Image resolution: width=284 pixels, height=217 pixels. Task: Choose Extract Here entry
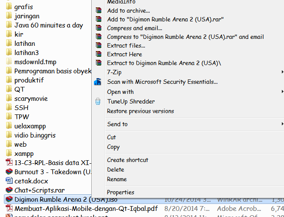pos(125,54)
